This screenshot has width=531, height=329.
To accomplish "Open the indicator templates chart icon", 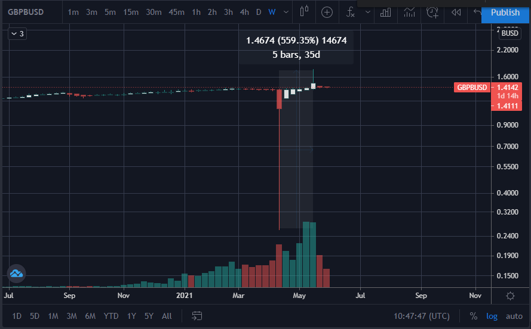I will click(x=409, y=13).
